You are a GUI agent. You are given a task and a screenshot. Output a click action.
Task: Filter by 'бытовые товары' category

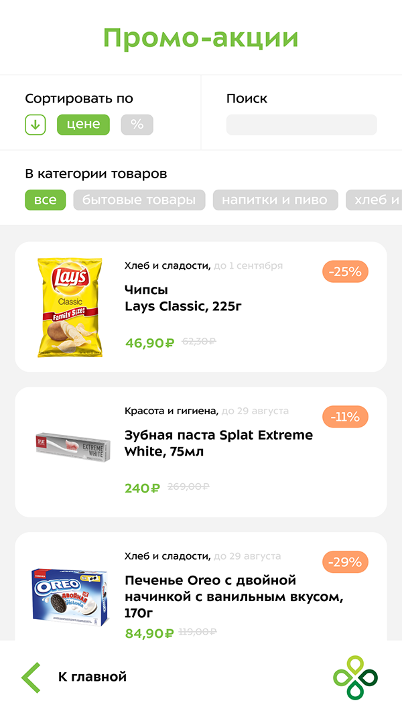pos(139,200)
